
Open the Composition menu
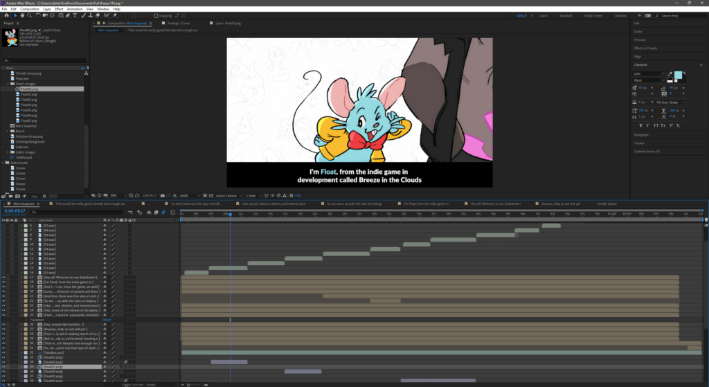tap(30, 9)
